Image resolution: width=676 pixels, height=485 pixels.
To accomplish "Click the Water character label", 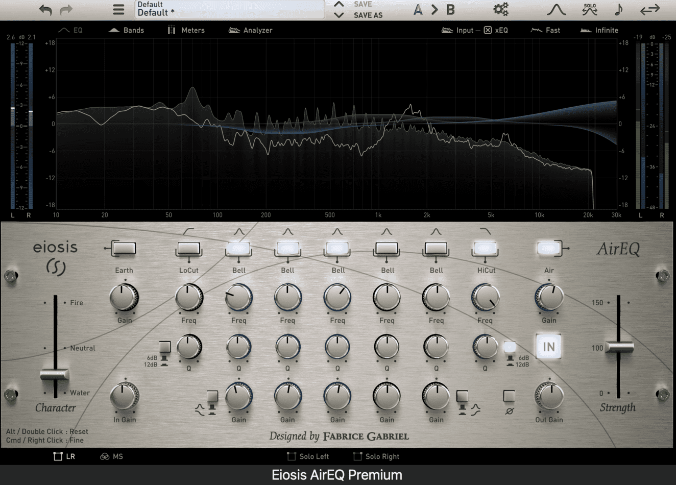I will click(80, 393).
